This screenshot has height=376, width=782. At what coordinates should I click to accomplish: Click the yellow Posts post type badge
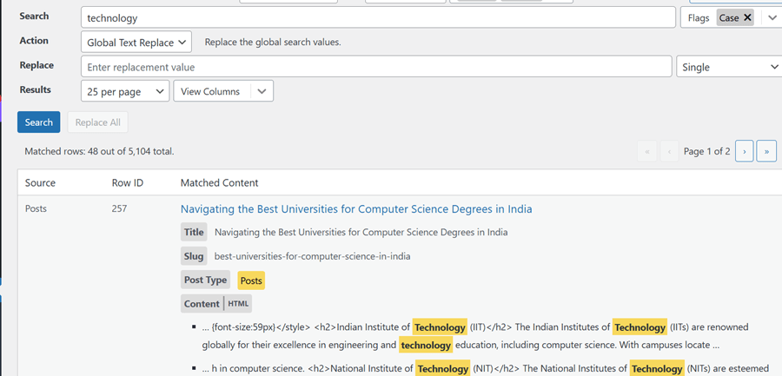[x=251, y=280]
